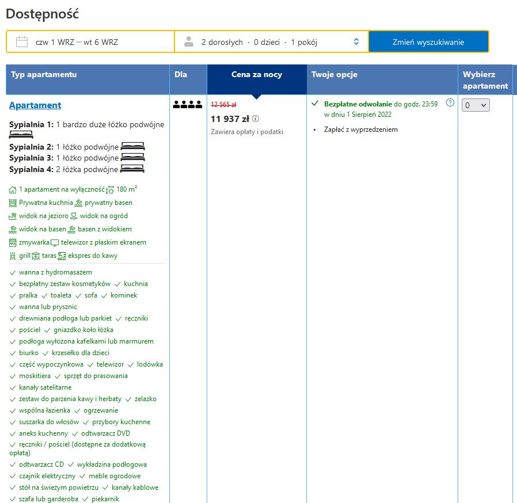Click the szafa lub garderoba amenity

tap(48, 499)
